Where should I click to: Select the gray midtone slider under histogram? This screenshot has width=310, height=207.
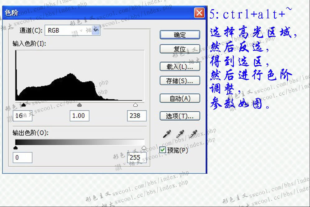(79, 105)
